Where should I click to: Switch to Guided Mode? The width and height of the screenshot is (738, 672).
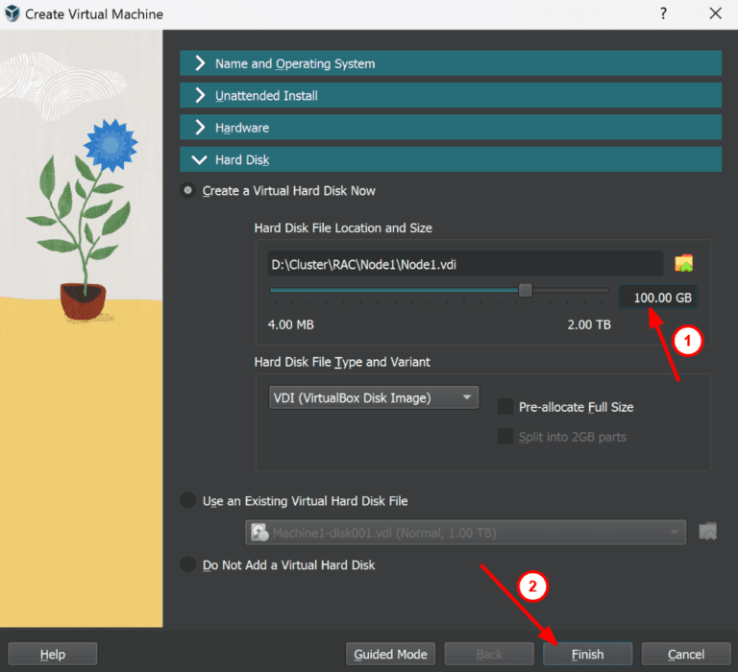(389, 655)
